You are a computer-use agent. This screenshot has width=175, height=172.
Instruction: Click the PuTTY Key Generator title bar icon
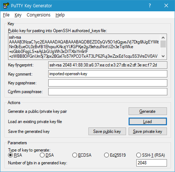click(x=6, y=5)
